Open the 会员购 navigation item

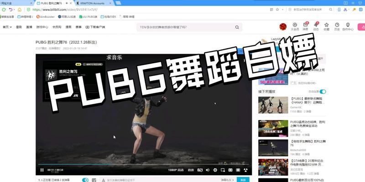point(57,27)
